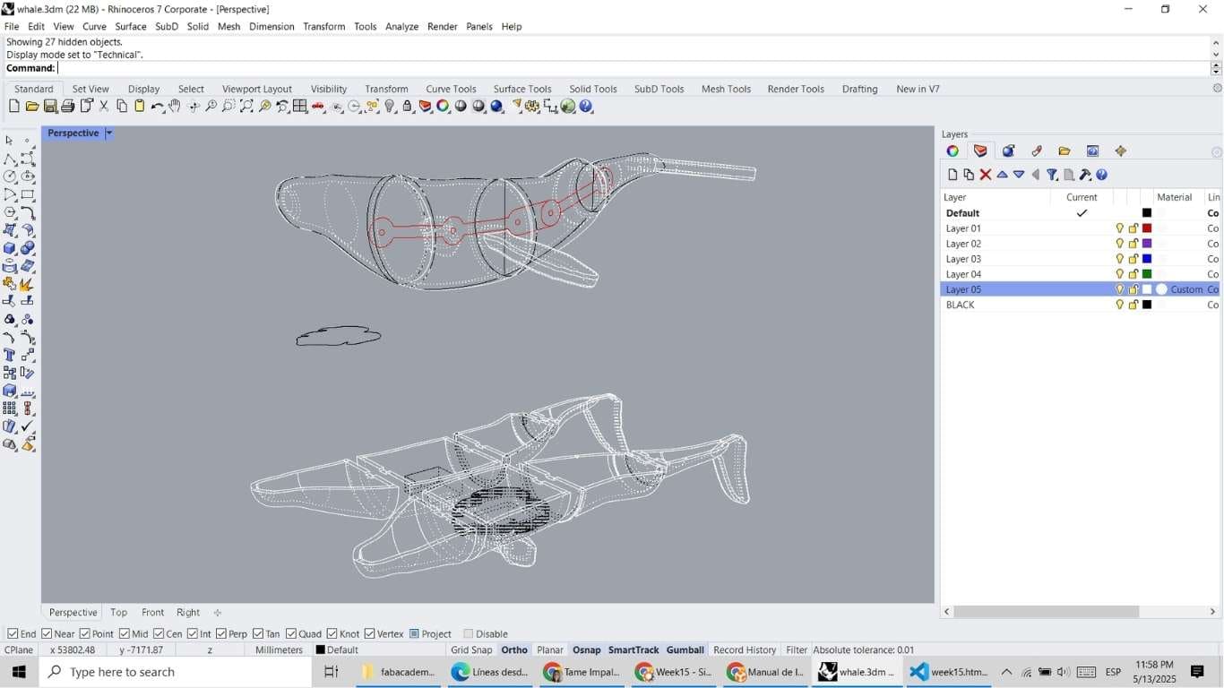Toggle visibility lightbulb of Layer 03
Image resolution: width=1224 pixels, height=688 pixels.
[x=1120, y=259]
